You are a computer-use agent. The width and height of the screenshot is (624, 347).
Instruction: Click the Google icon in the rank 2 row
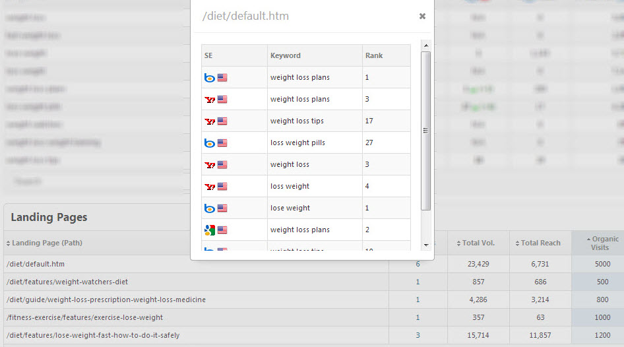(209, 230)
